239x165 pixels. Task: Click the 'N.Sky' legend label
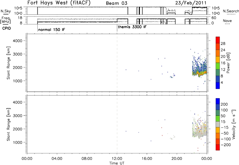6,11
